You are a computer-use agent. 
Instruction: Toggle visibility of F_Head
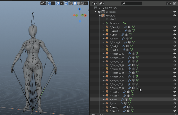[x=175, y=99]
